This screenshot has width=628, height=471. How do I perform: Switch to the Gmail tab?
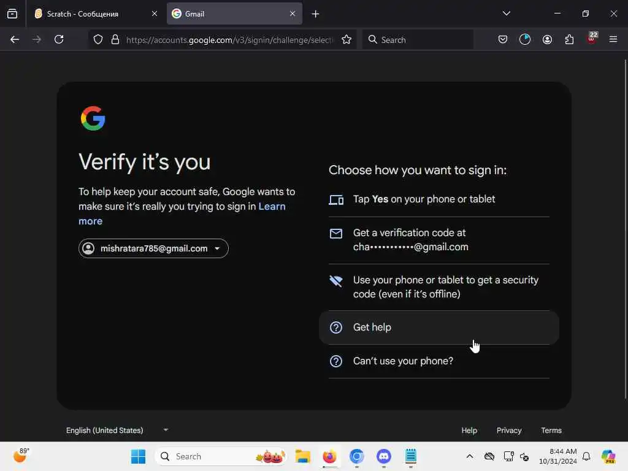[x=234, y=13]
